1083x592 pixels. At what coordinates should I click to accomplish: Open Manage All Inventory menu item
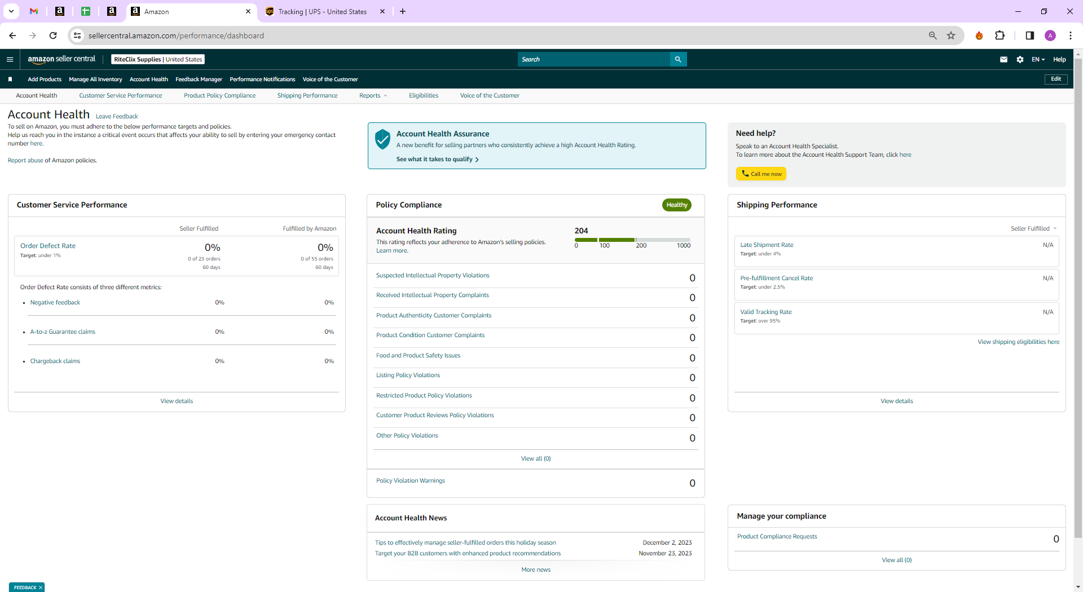(95, 79)
